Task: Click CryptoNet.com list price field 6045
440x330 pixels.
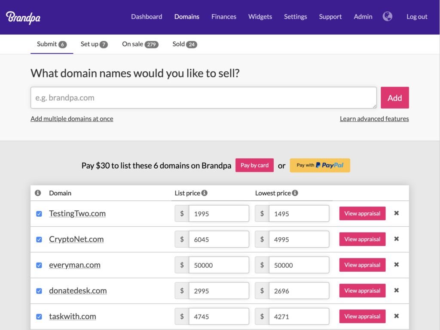Action: [219, 239]
